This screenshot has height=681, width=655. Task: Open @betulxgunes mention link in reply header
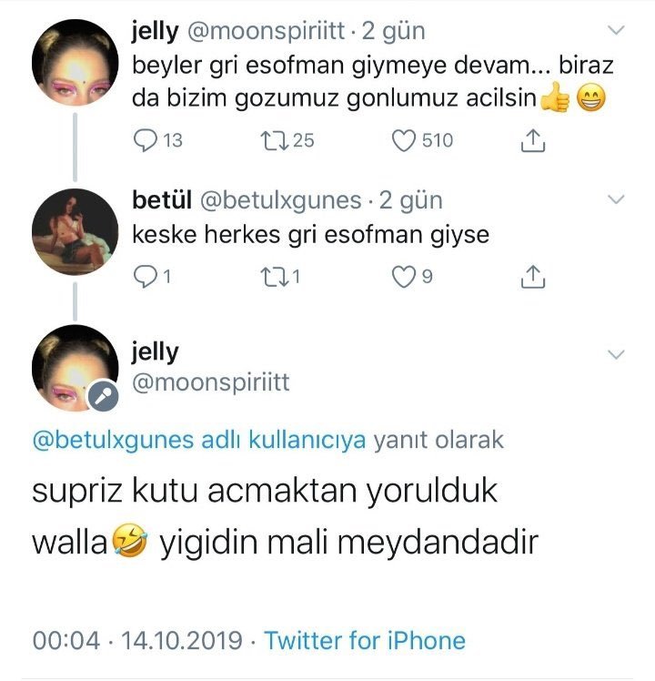113,441
